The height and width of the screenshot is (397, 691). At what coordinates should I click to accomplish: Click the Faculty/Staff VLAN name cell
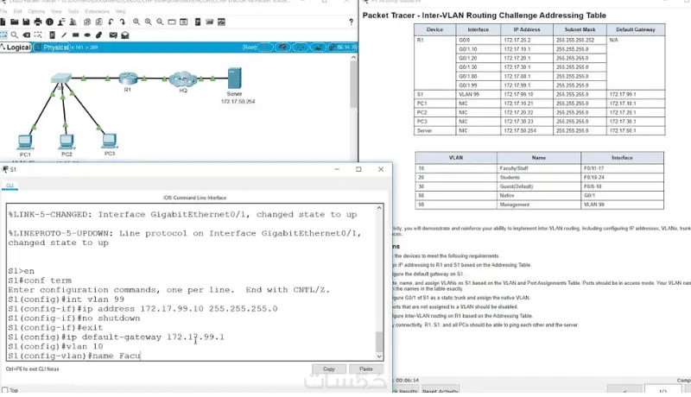[x=538, y=168]
